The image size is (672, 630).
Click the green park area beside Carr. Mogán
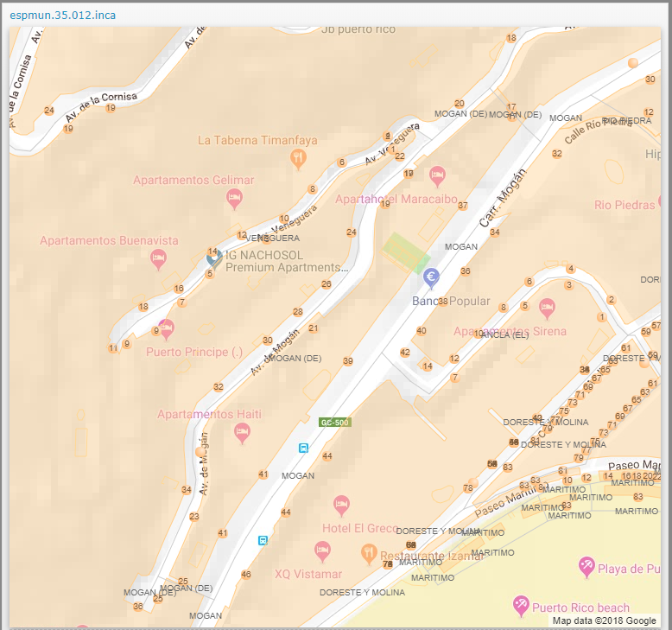405,253
